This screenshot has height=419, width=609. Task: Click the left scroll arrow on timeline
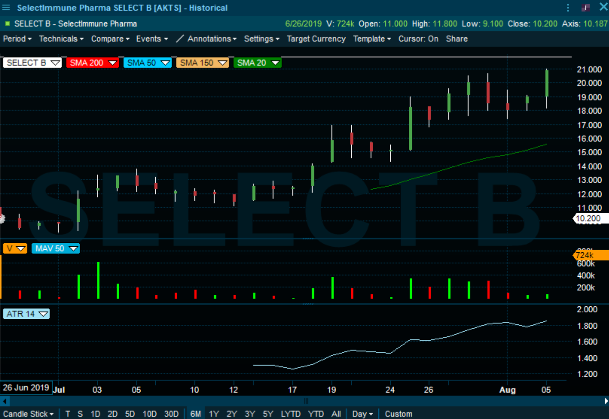(4, 401)
